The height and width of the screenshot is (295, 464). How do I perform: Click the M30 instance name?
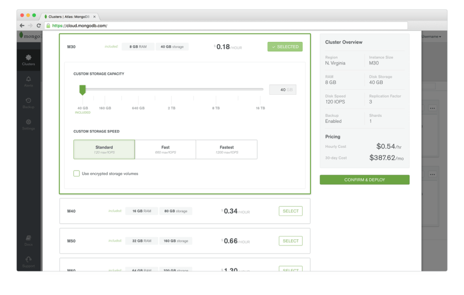click(71, 47)
